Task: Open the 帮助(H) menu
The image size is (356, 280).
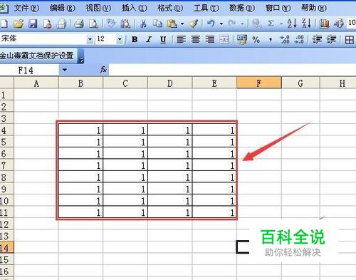Action: coord(313,9)
